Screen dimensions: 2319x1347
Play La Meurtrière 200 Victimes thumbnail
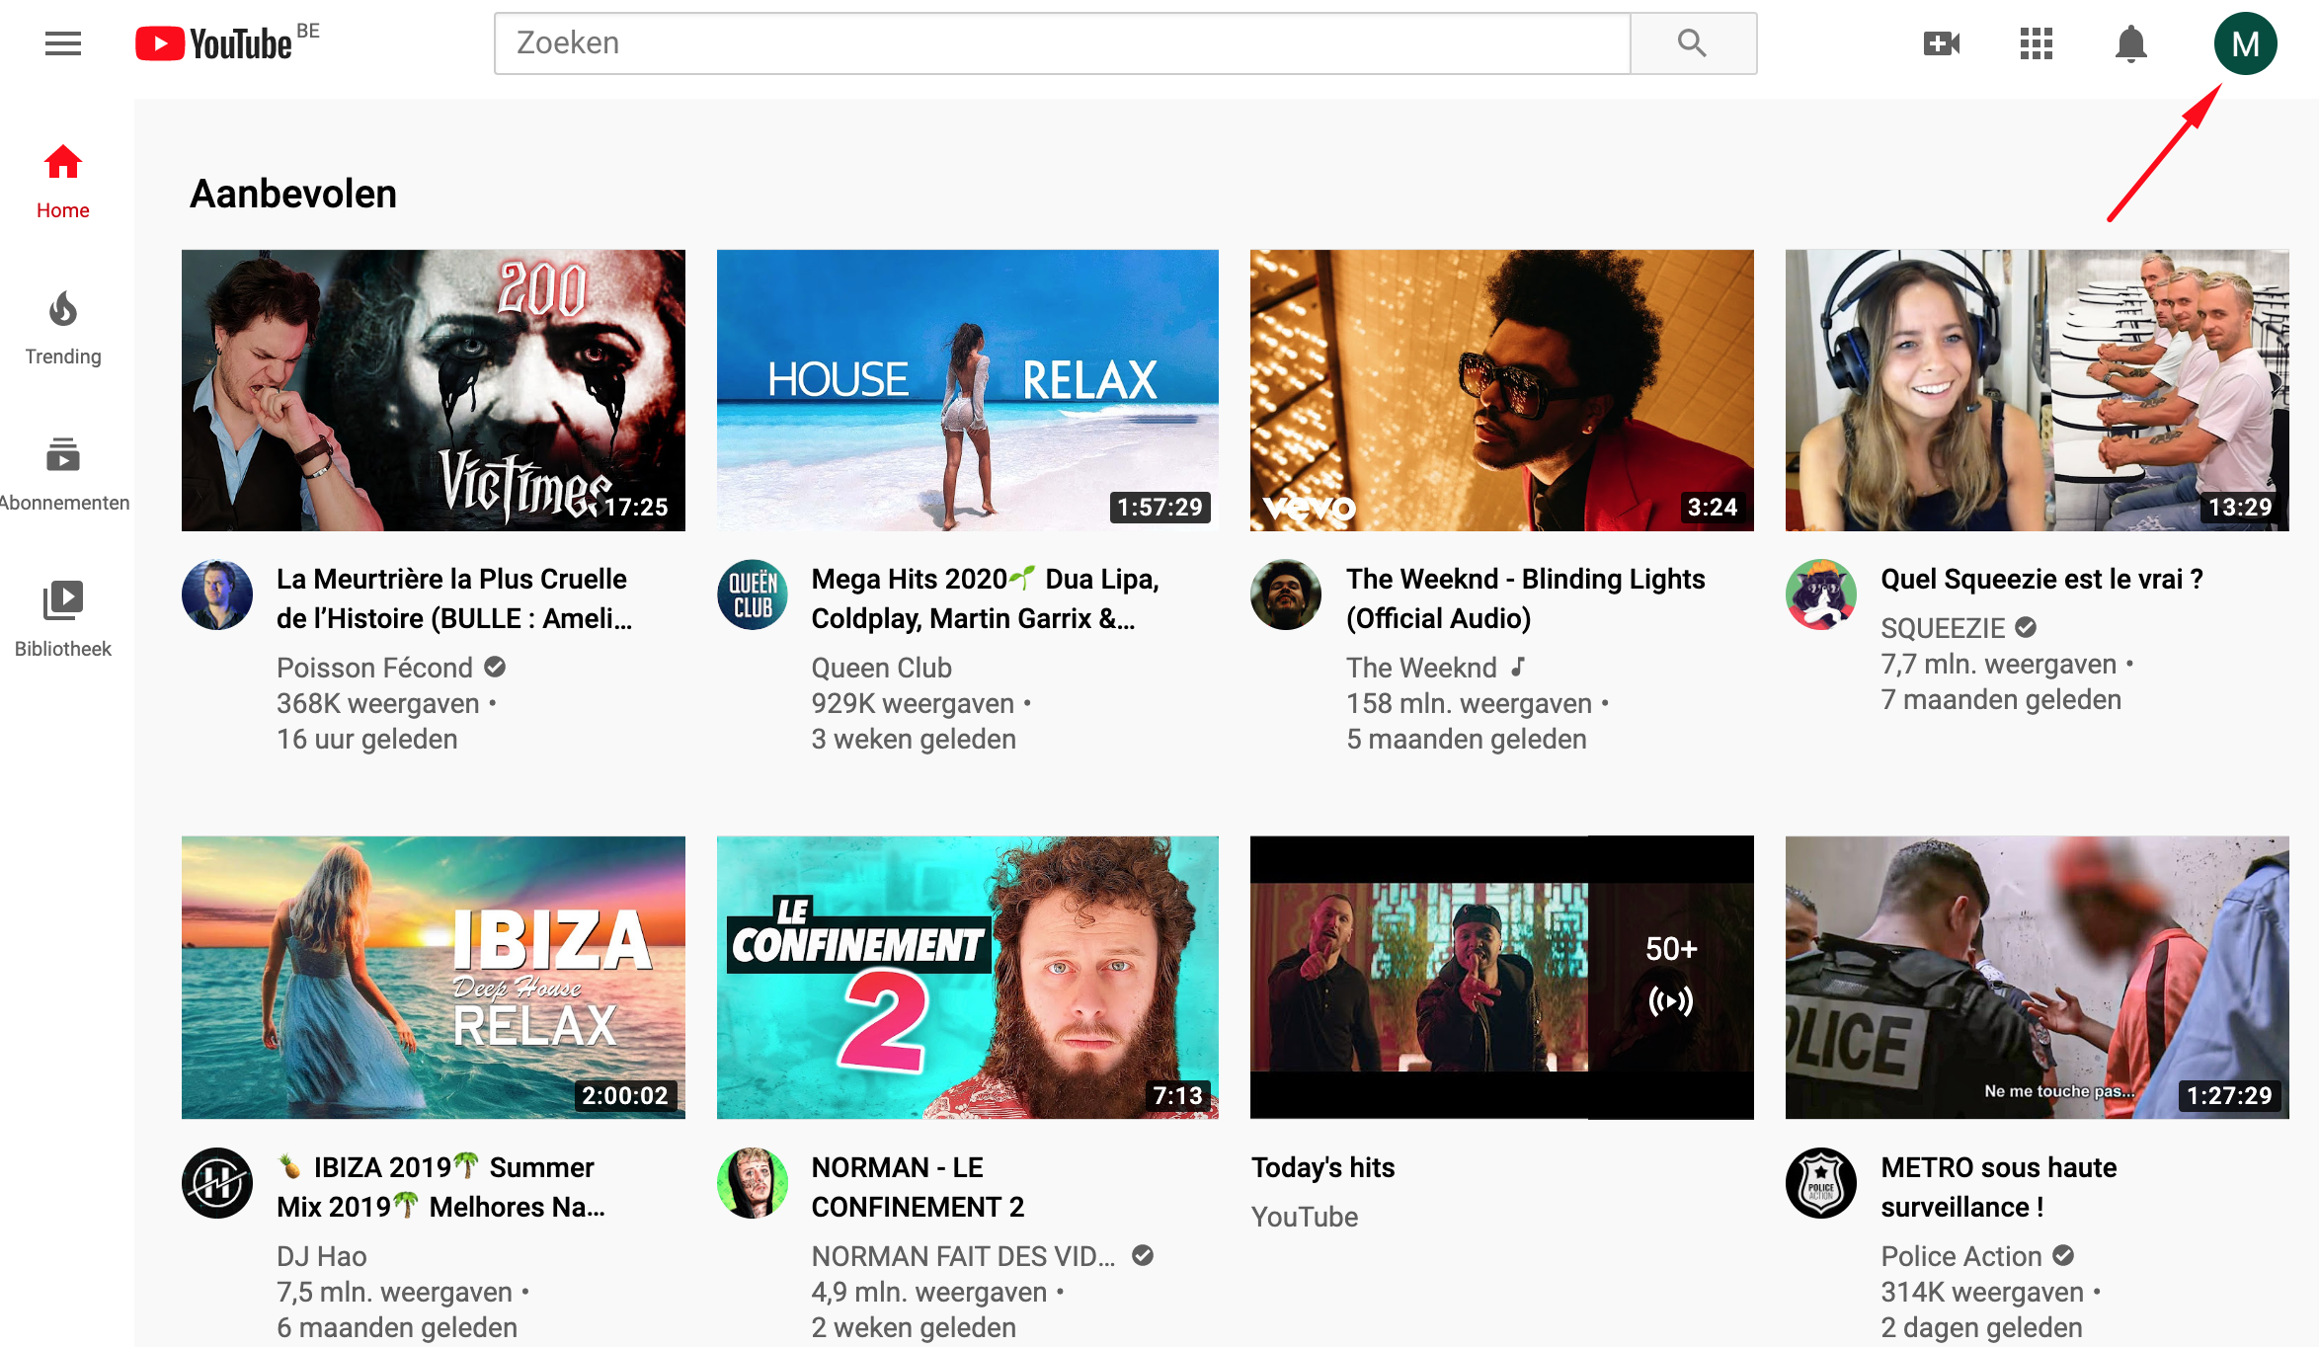click(x=434, y=390)
